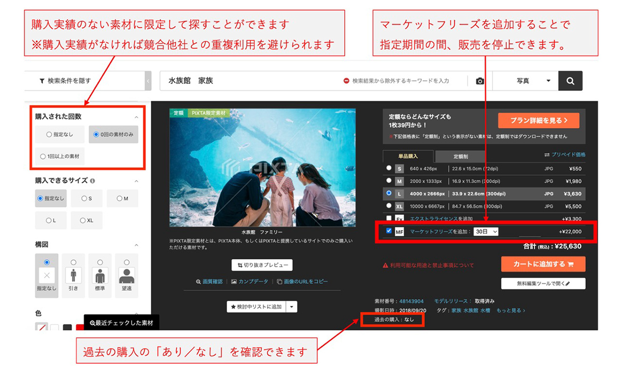The width and height of the screenshot is (622, 373).
Task: Click the magnifying glass search icon
Action: (570, 80)
